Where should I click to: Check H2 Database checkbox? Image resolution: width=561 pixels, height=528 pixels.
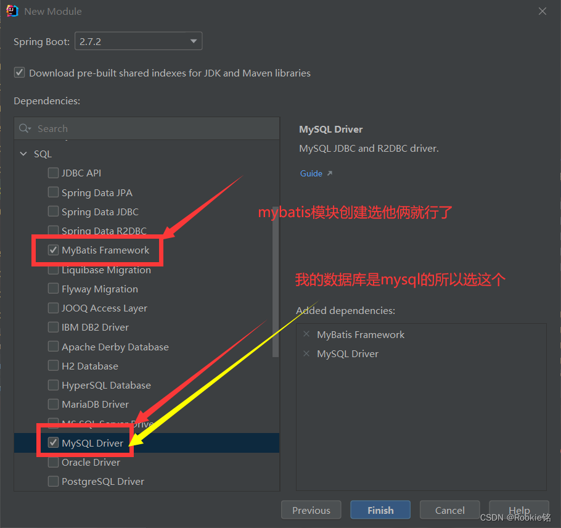tap(53, 366)
